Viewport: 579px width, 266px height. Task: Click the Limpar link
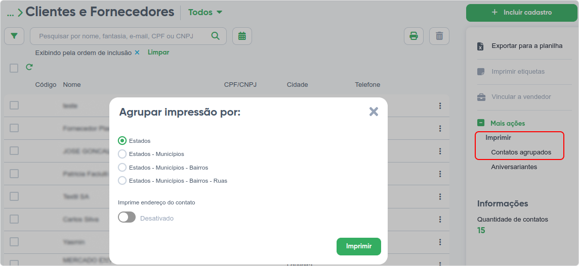pyautogui.click(x=158, y=52)
